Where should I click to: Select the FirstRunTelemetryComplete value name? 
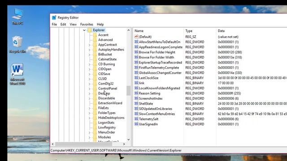tap(159, 68)
